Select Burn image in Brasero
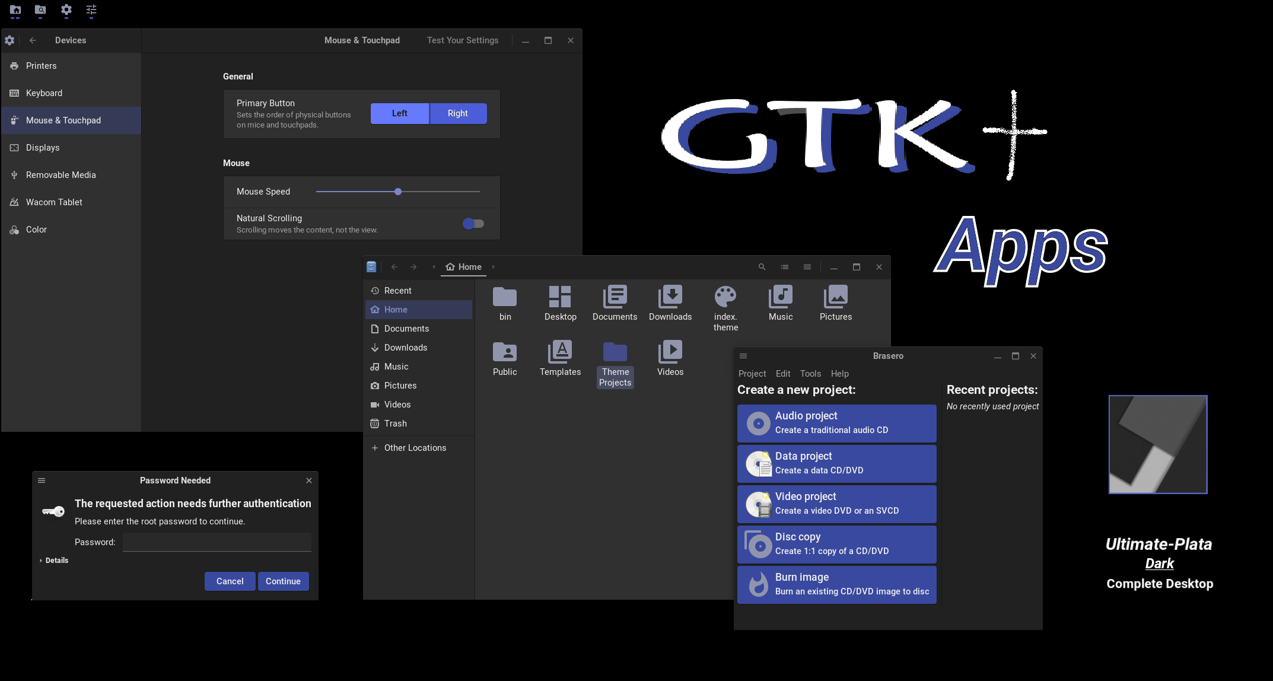 836,585
